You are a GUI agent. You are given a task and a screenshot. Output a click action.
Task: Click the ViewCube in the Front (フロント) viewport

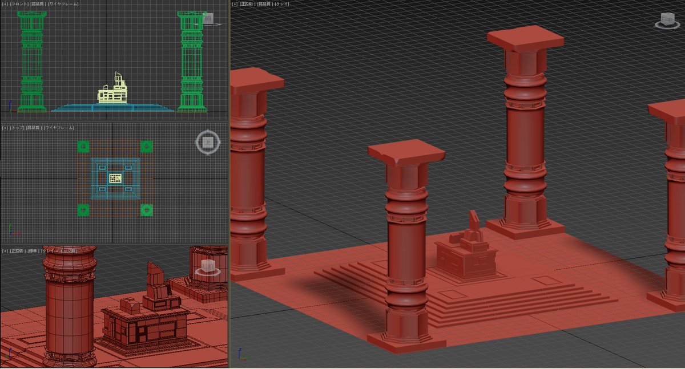point(208,19)
